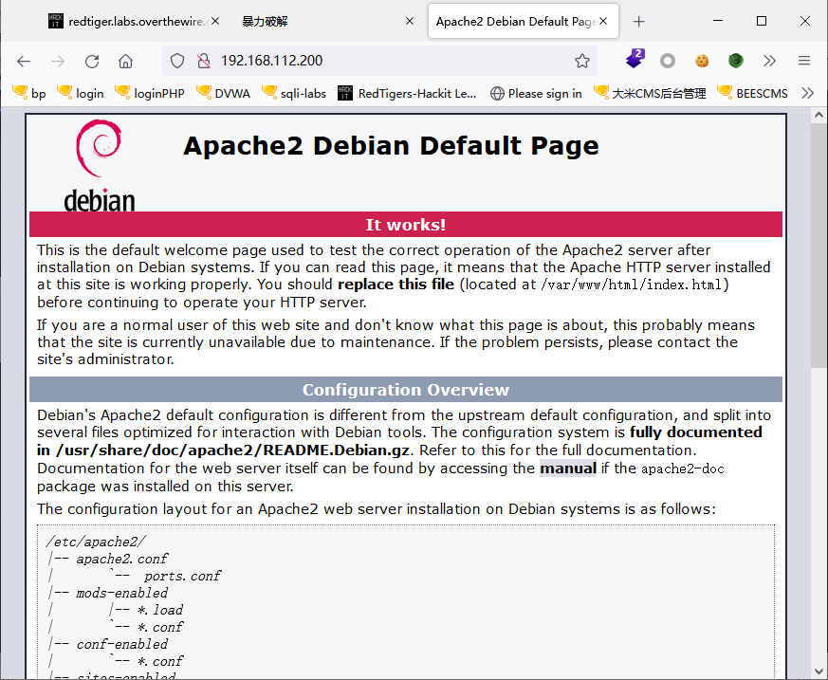Screen dimensions: 828x680
Task: Go to the browser home page
Action: click(x=125, y=61)
